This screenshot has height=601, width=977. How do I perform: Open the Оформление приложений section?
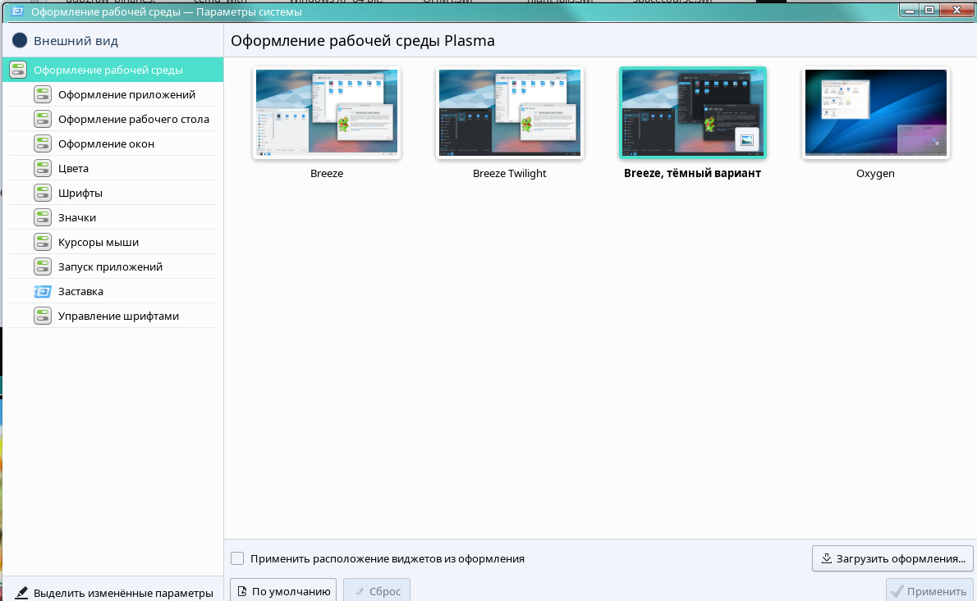point(113,94)
